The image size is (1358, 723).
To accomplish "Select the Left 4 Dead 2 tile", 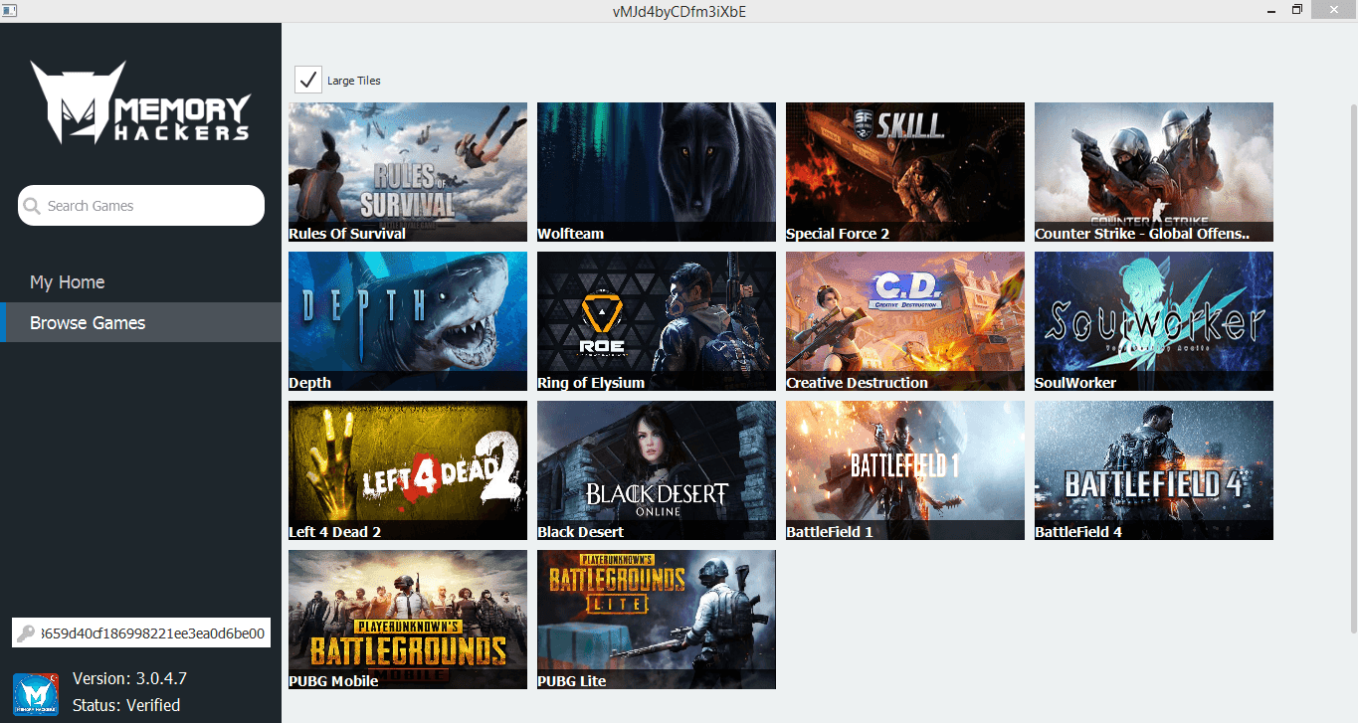I will pos(408,470).
